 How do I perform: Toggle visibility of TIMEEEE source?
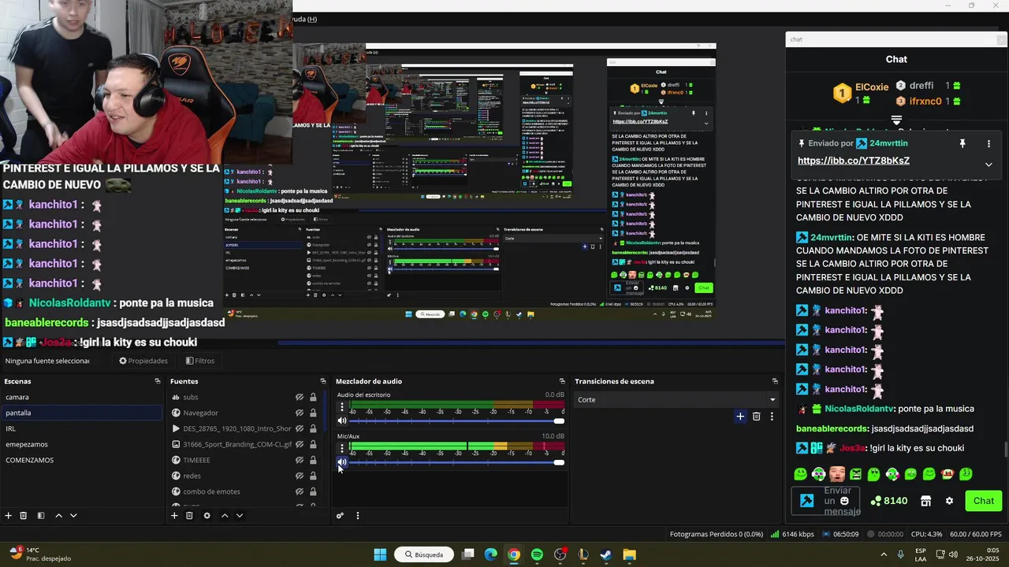[300, 460]
